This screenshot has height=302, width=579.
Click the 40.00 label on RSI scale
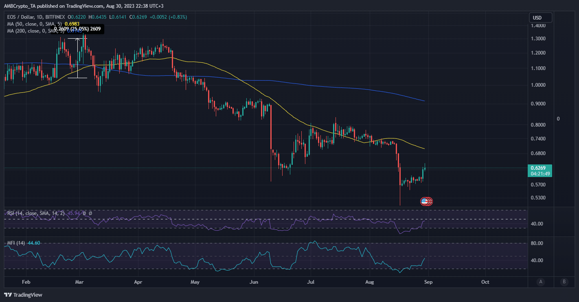coord(537,224)
